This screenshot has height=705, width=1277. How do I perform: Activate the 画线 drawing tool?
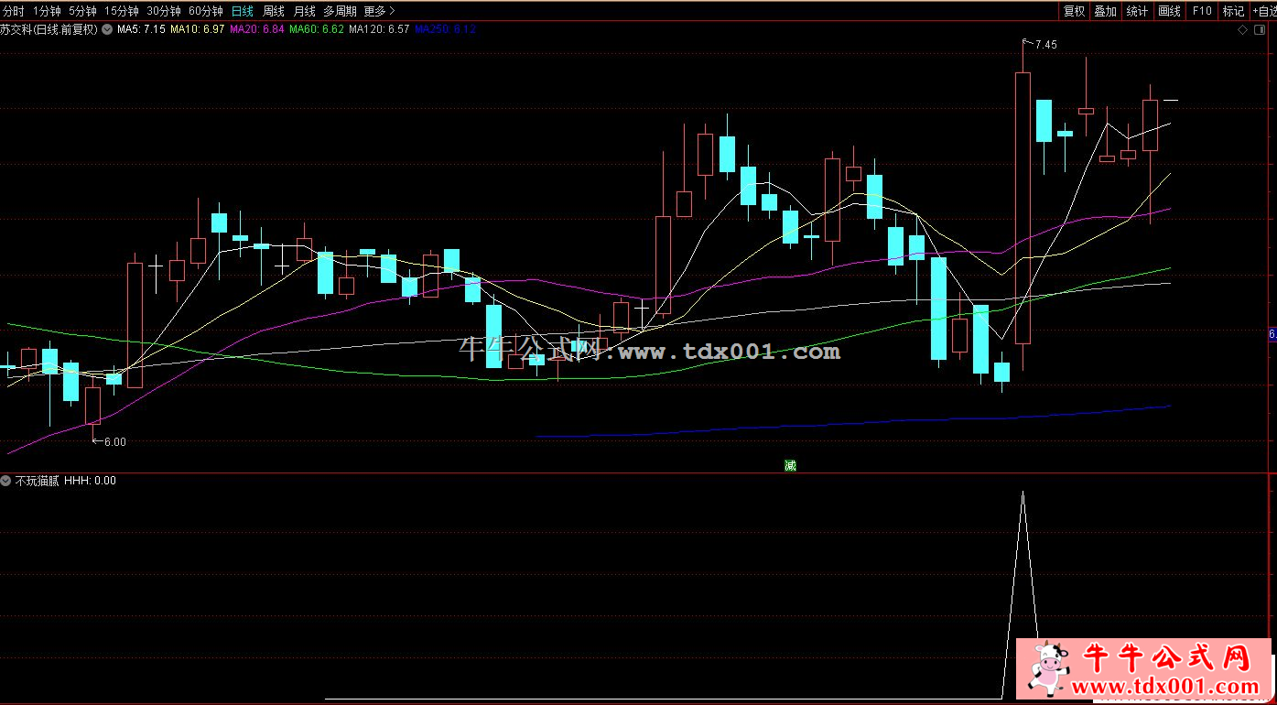coord(1169,11)
